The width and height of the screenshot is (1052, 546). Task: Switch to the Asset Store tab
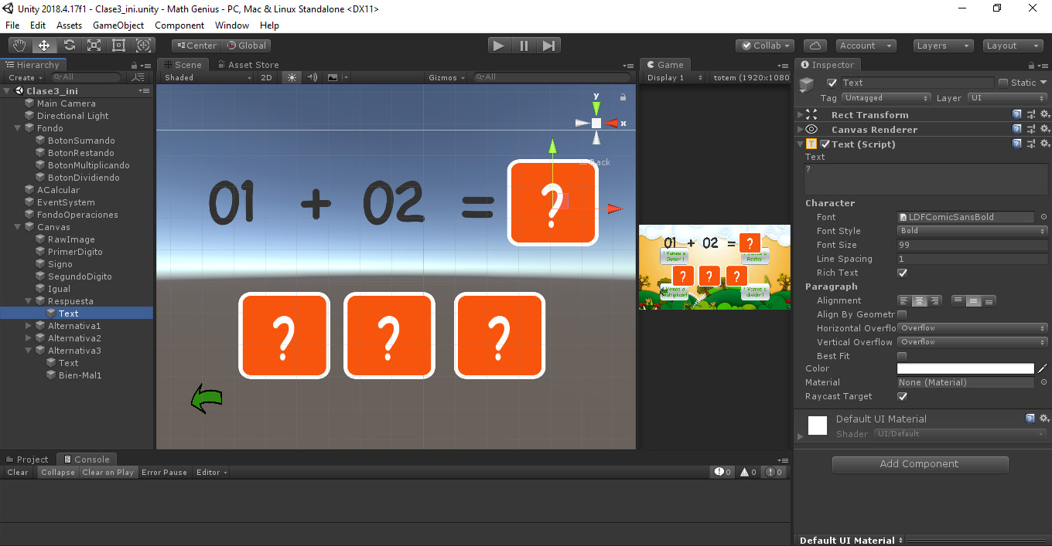click(x=248, y=65)
